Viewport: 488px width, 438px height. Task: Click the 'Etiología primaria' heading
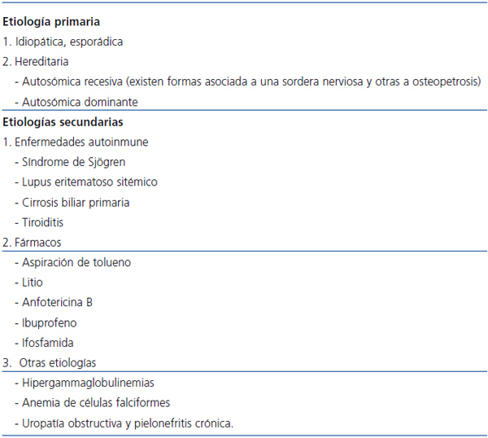52,21
